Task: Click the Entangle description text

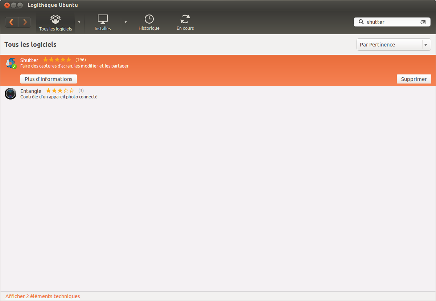Action: click(59, 97)
